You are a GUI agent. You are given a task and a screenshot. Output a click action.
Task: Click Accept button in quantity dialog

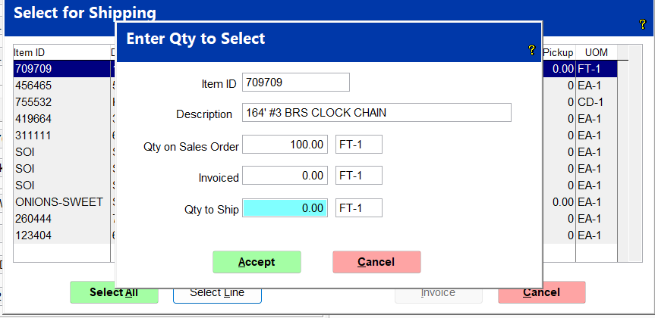pyautogui.click(x=257, y=262)
